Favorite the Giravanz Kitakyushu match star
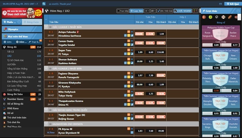This screenshot has height=138, width=242. coord(132,82)
